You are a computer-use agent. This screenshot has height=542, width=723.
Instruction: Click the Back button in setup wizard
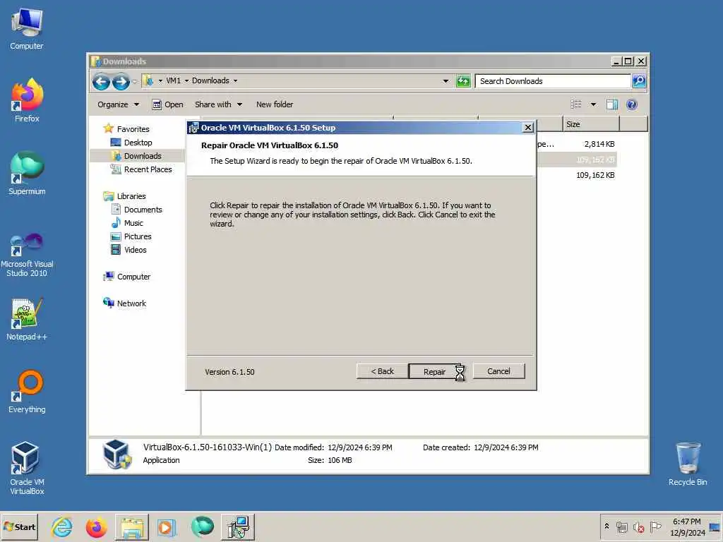coord(382,371)
